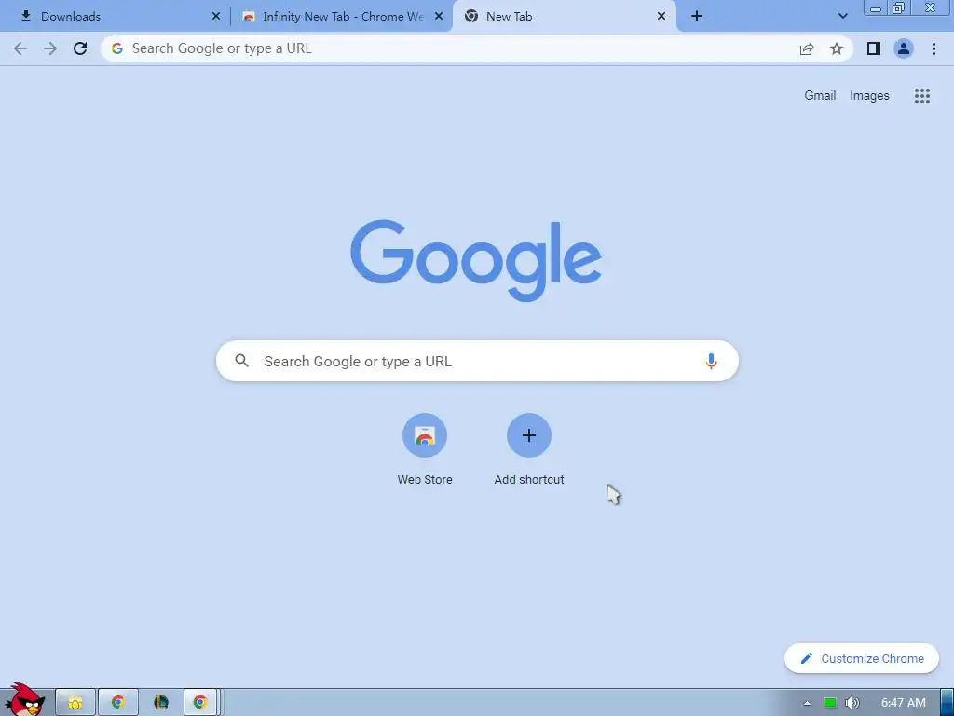
Task: Open the Google apps grid
Action: (922, 96)
